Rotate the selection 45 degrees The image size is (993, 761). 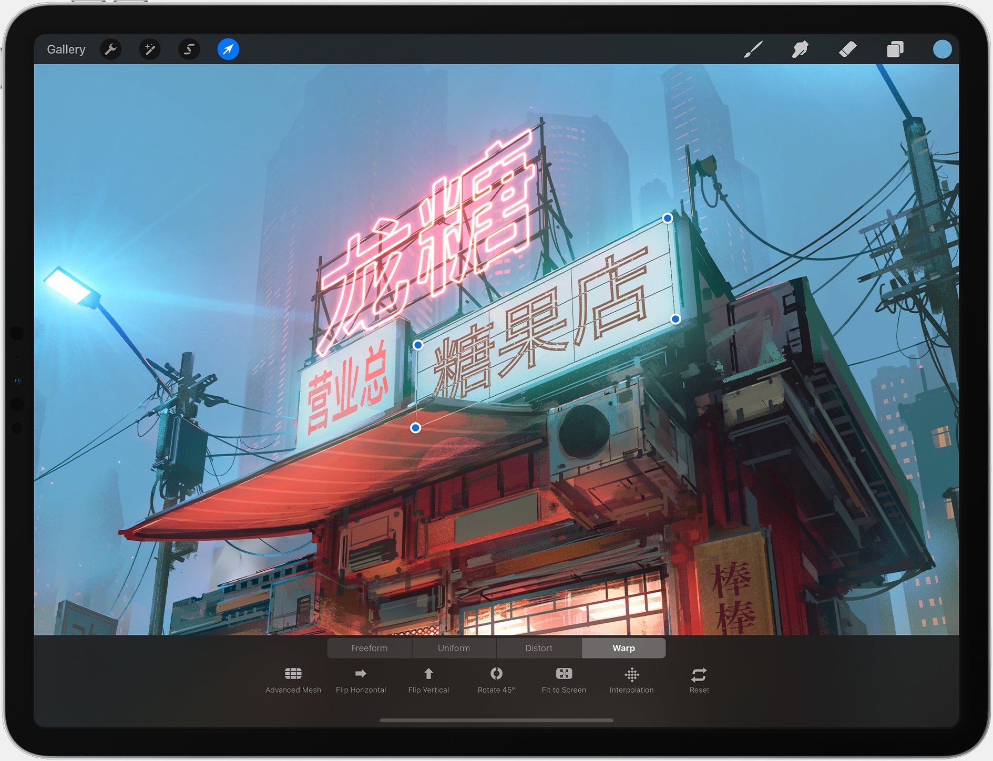click(x=496, y=678)
